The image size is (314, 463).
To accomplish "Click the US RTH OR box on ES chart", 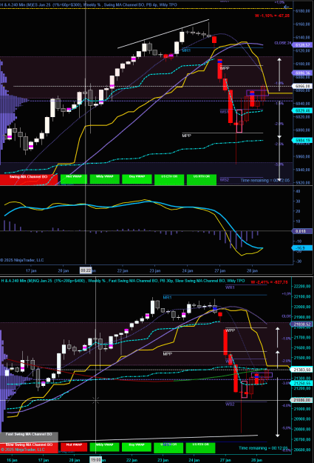I will (202, 179).
